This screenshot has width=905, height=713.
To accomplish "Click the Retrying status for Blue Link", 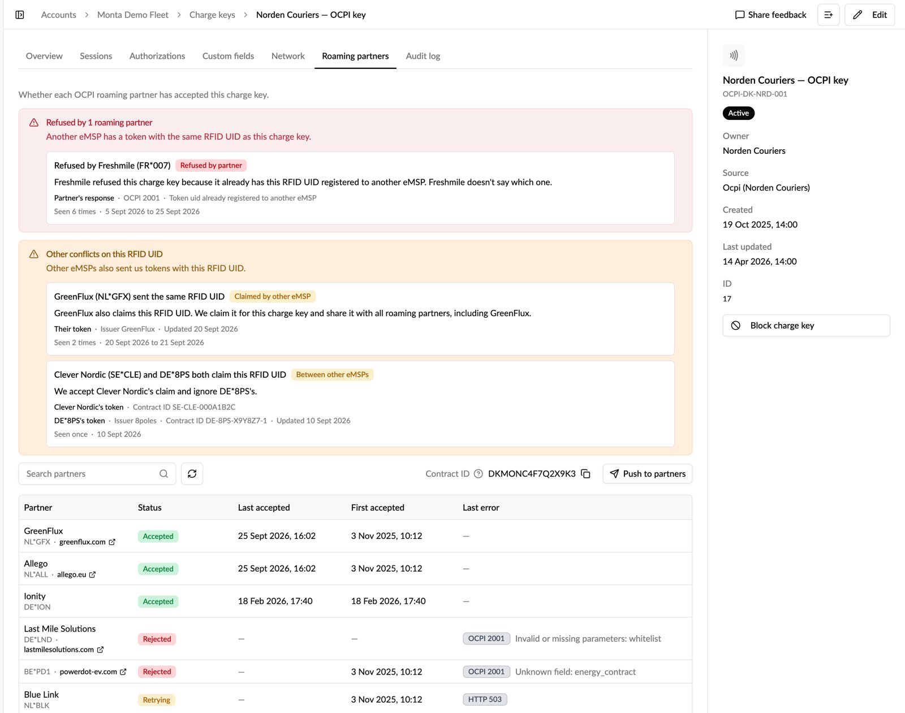I will [157, 700].
